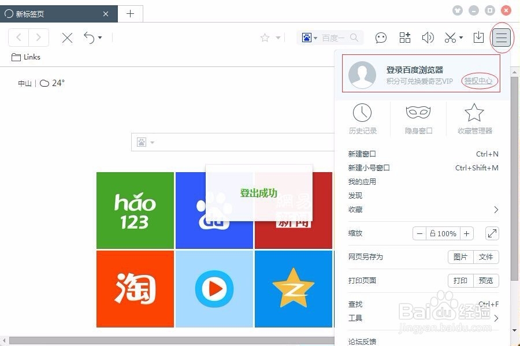Increase page zoom with plus control
This screenshot has height=346, width=520.
pyautogui.click(x=467, y=233)
